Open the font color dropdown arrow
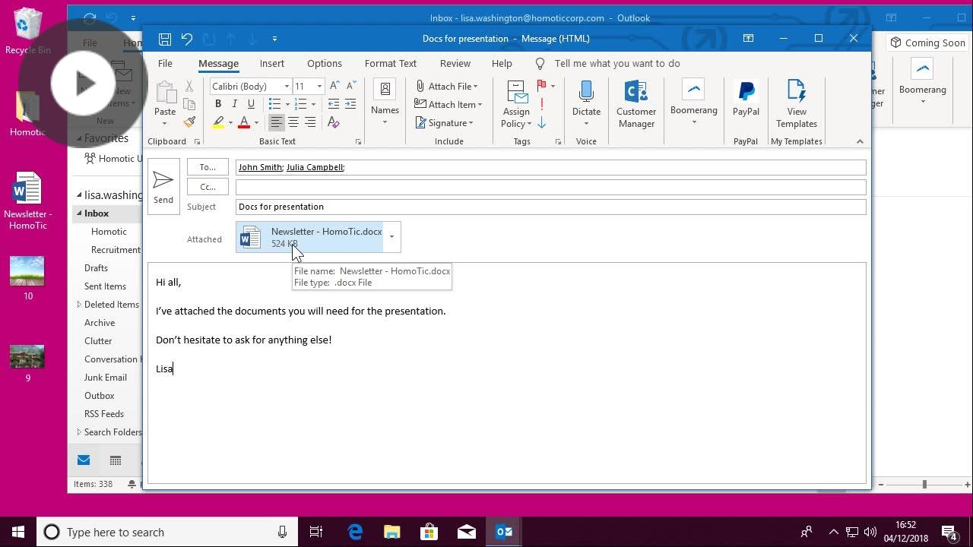973x547 pixels. 256,122
